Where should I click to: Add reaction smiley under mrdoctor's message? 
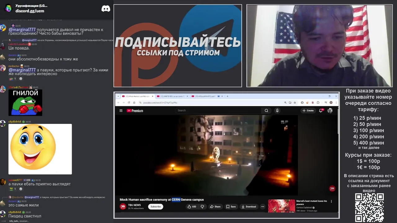[x=21, y=79]
